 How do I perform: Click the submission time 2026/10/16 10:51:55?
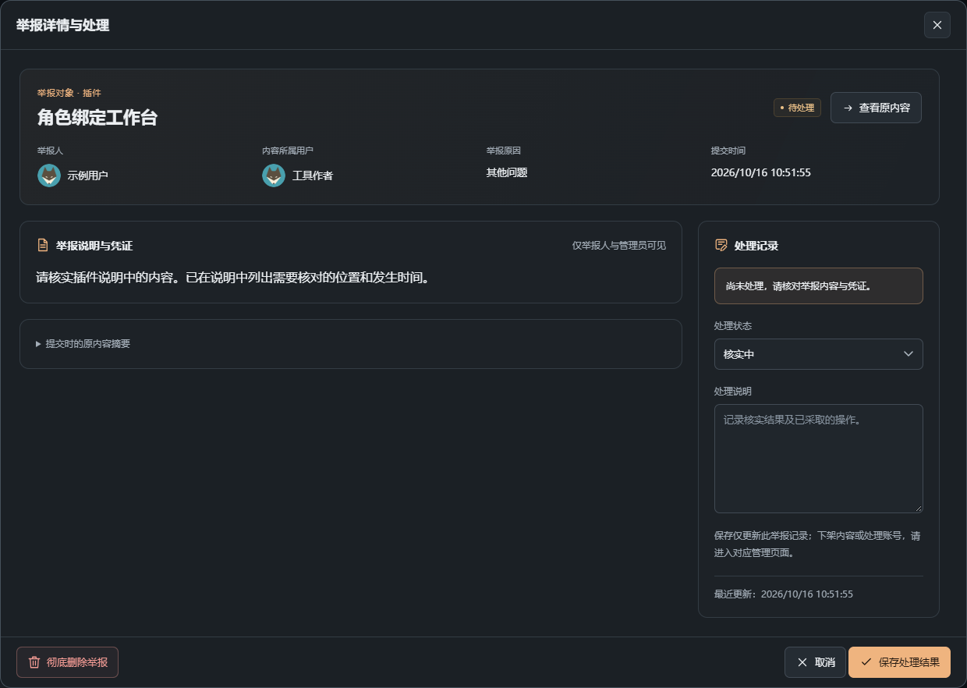760,172
